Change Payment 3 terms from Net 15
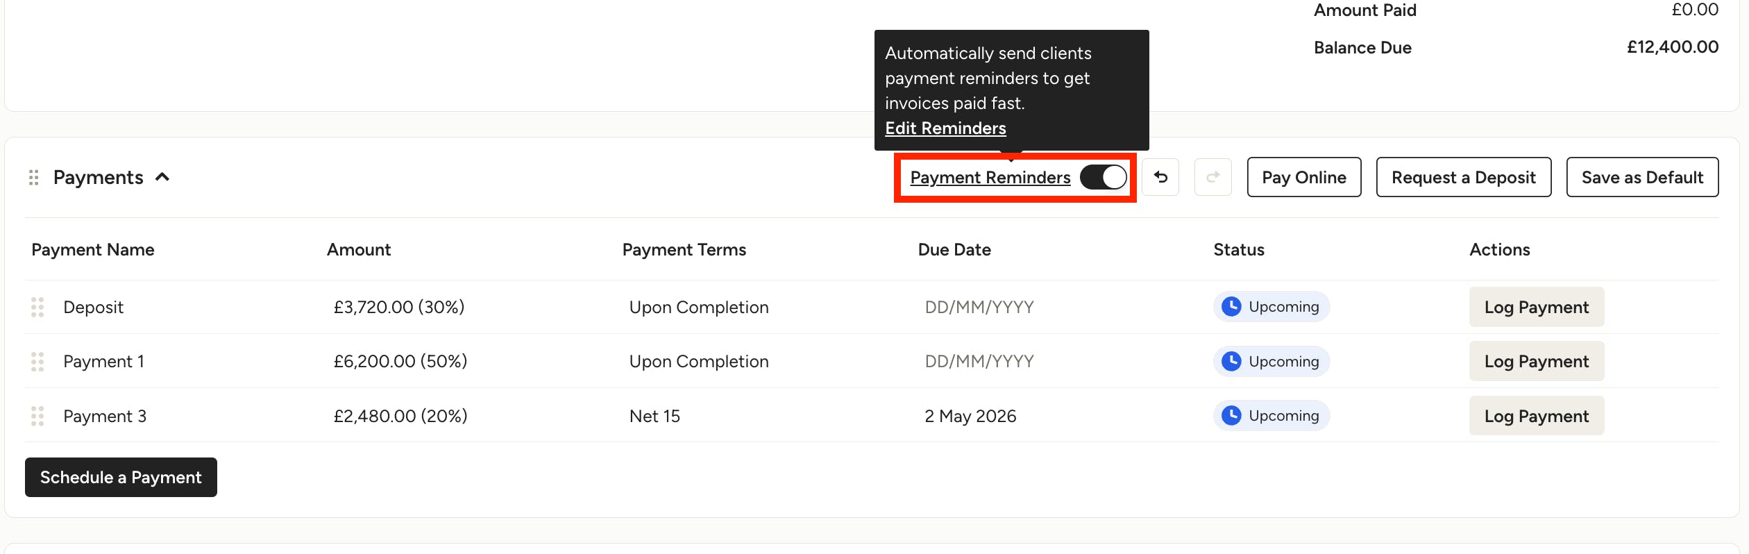Viewport: 1749px width, 554px height. point(654,416)
